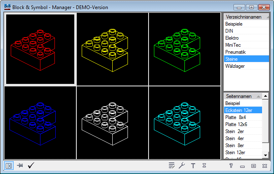This screenshot has height=174, width=274.
Task: Select the Stein 2er page
Action: [x=243, y=131]
